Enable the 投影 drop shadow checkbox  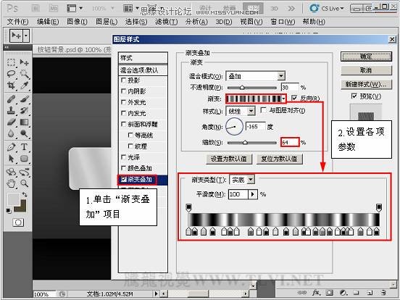point(123,80)
